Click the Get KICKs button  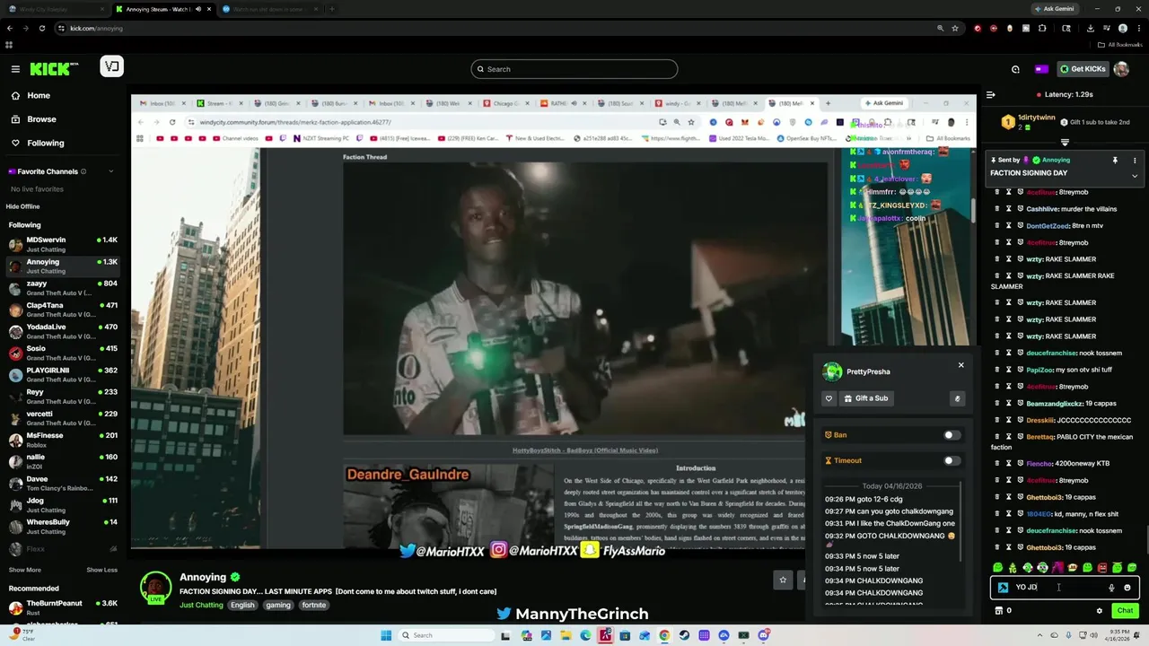click(1082, 69)
